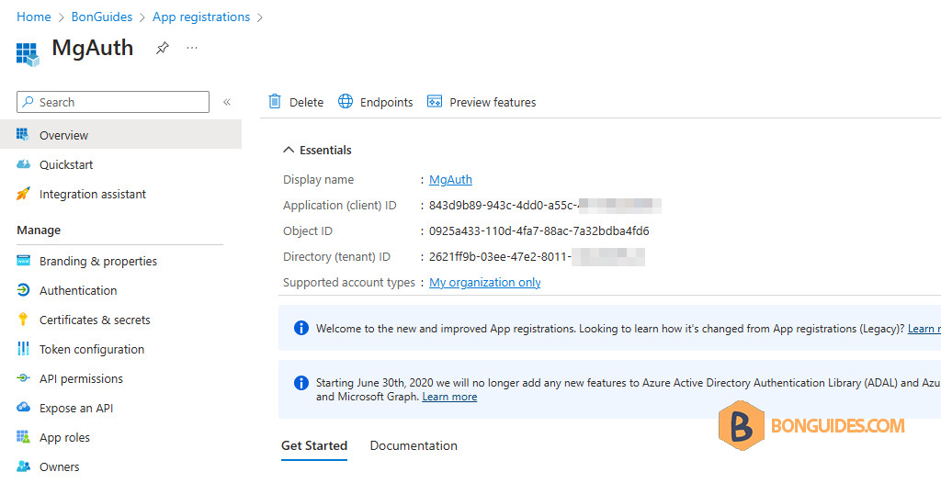Viewport: 941px width, 483px height.
Task: Click the Branding & properties icon
Action: click(x=23, y=261)
